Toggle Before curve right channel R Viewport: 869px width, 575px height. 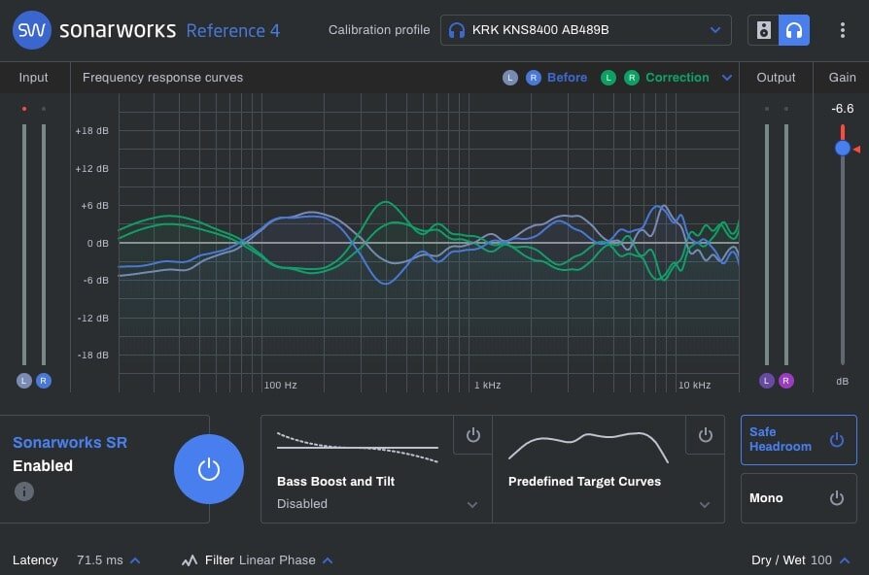coord(533,78)
